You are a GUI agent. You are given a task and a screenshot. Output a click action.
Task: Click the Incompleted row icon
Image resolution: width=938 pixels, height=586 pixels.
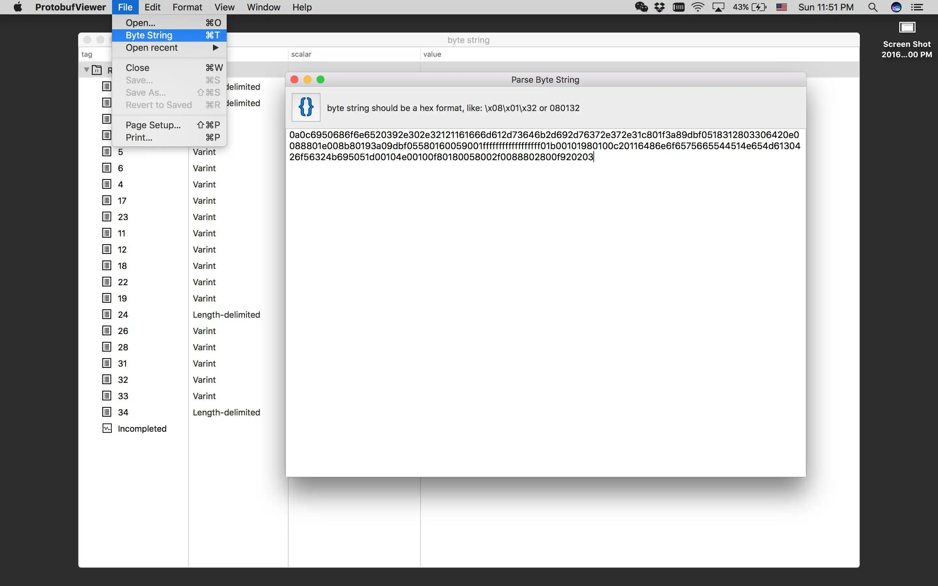tap(107, 428)
